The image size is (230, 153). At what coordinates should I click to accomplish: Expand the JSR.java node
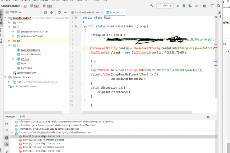coord(13,59)
